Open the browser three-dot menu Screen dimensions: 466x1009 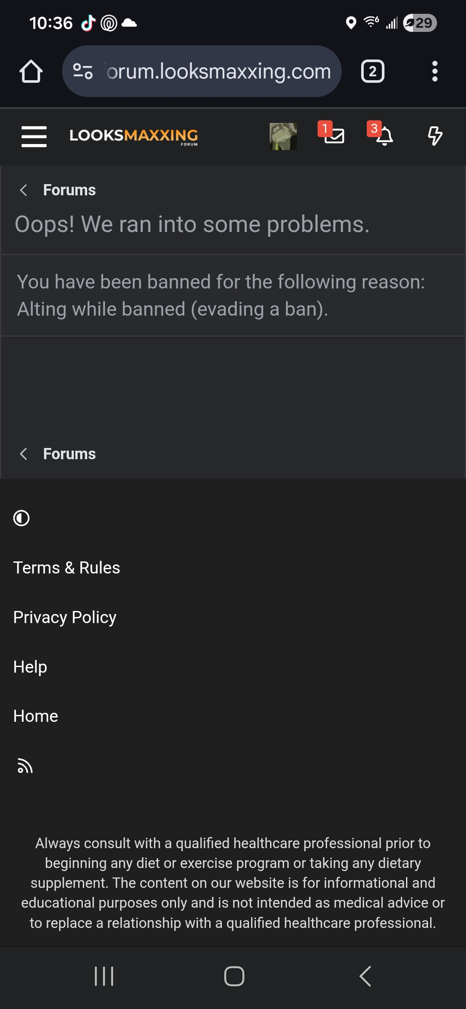pos(435,71)
